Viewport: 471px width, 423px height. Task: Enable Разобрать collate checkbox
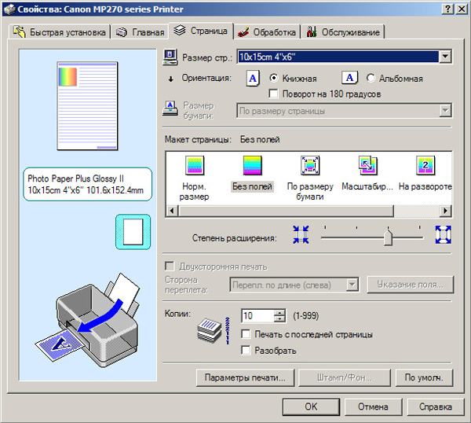(x=246, y=350)
